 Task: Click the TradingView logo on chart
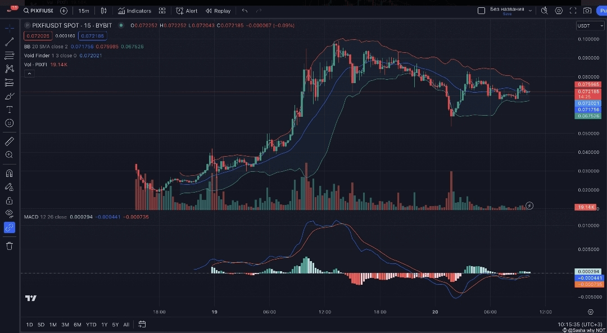(x=31, y=298)
